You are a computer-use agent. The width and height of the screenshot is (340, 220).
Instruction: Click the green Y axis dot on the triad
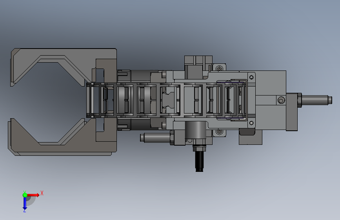pos(25,195)
